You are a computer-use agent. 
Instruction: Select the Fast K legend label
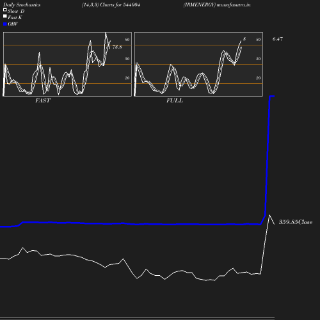click(x=15, y=17)
